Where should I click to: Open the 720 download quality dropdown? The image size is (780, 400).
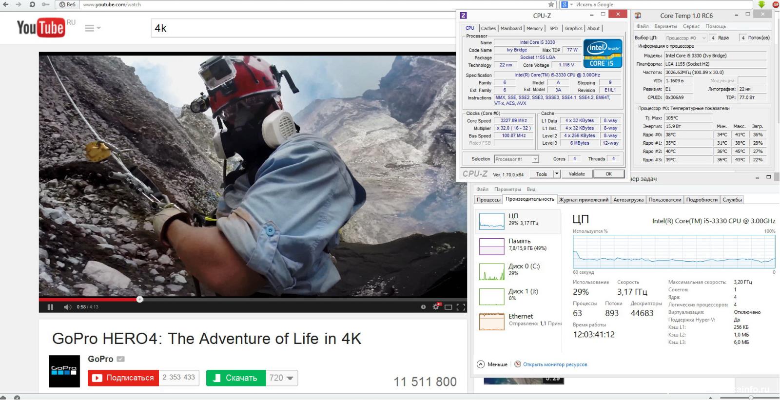(282, 378)
